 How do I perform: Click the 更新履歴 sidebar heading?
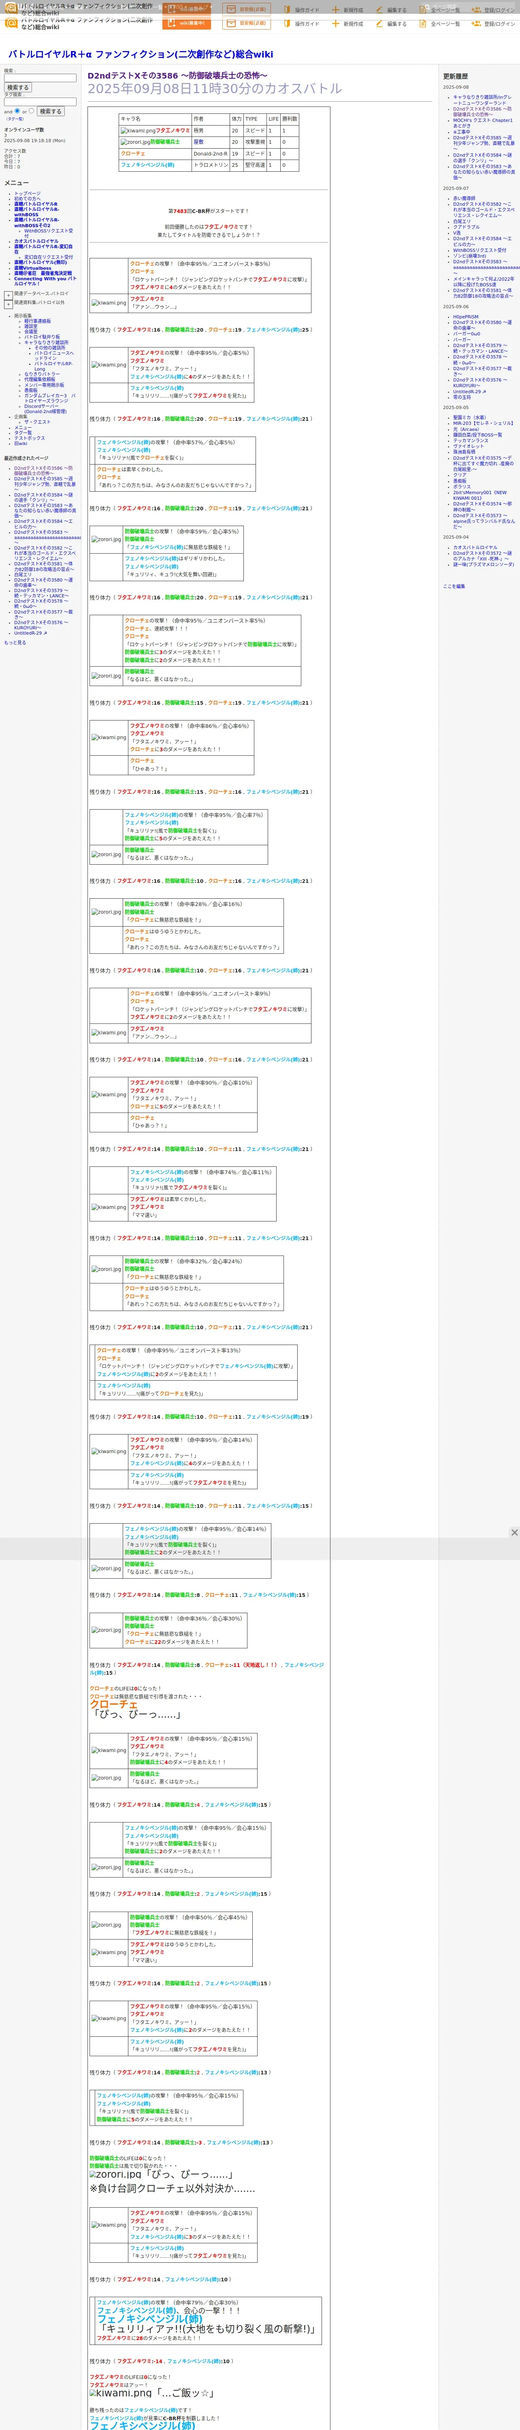point(456,77)
